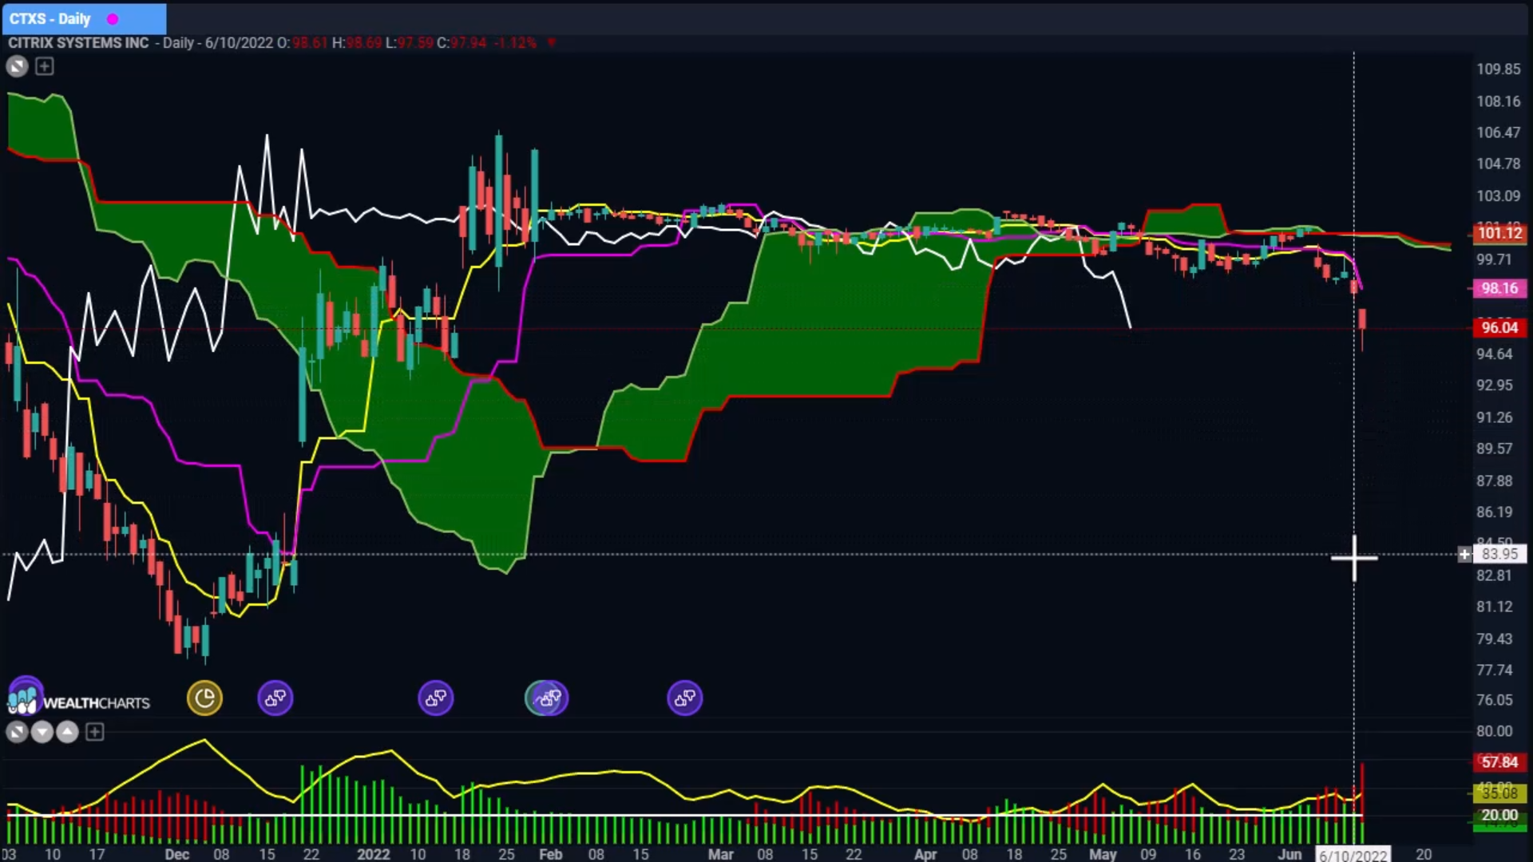1533x862 pixels.
Task: Click the WealthCharts logo
Action: (x=78, y=700)
